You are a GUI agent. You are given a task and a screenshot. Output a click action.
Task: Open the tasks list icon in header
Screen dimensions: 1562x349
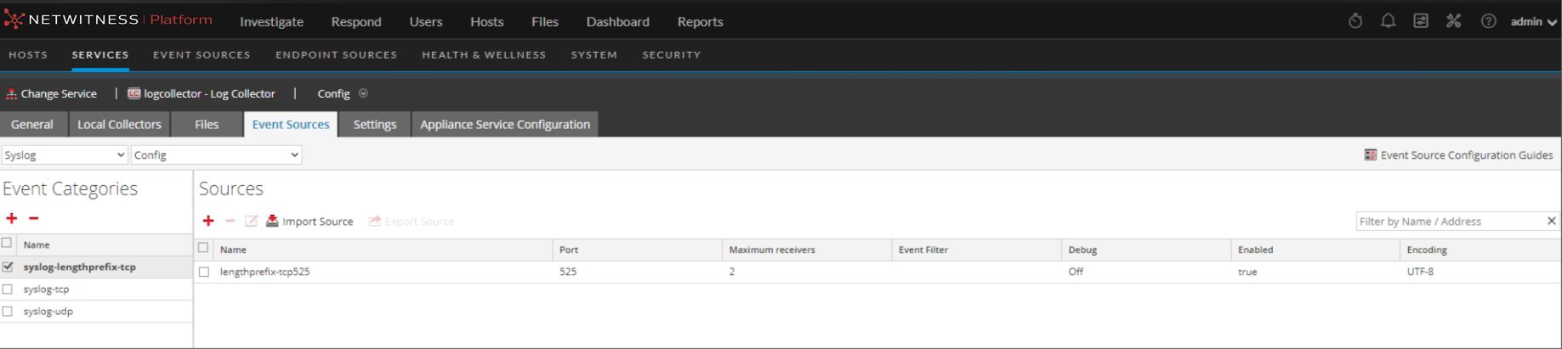(x=1421, y=21)
